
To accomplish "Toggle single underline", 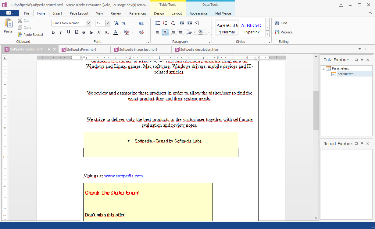I will point(69,32).
